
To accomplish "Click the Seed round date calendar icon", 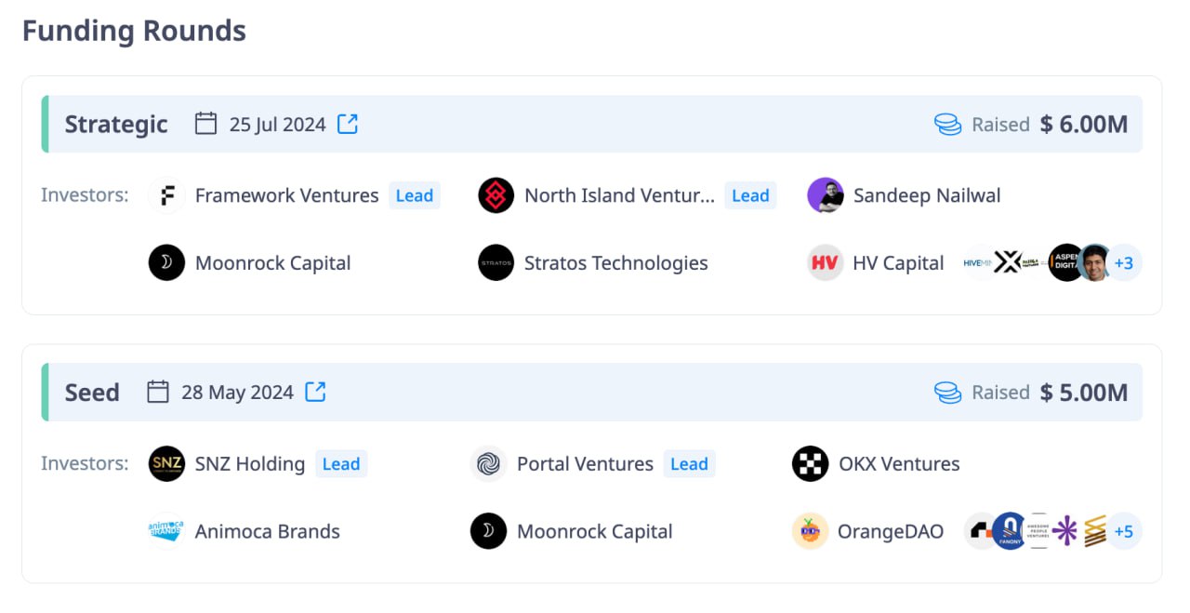I will [158, 392].
